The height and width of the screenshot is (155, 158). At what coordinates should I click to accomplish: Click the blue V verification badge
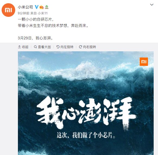[37, 7]
